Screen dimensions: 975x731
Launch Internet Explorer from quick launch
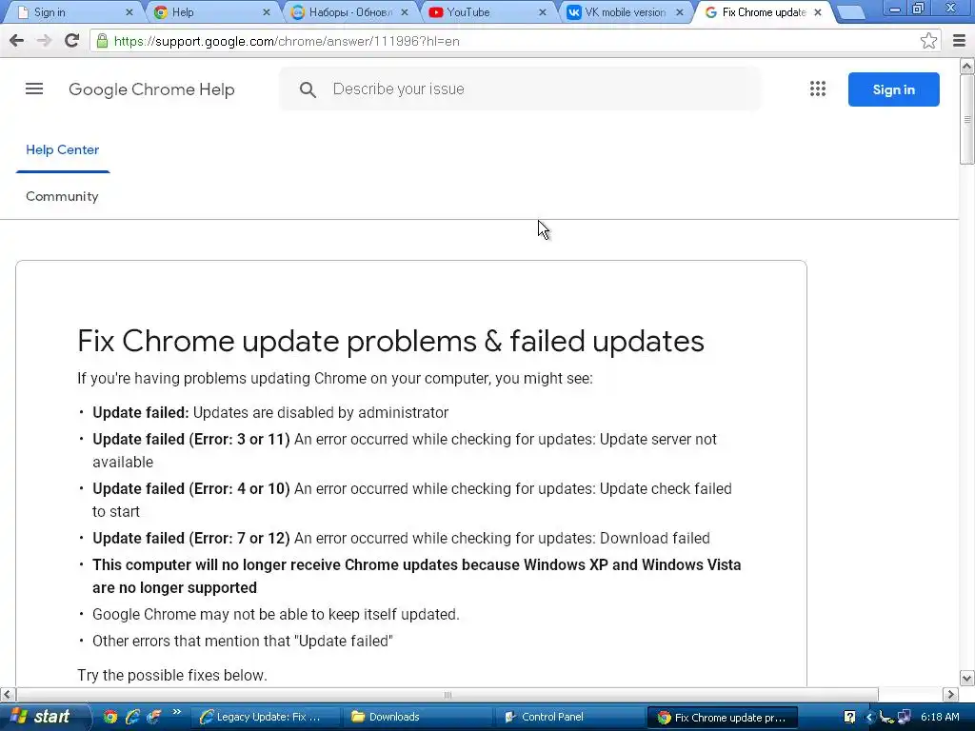coord(131,717)
